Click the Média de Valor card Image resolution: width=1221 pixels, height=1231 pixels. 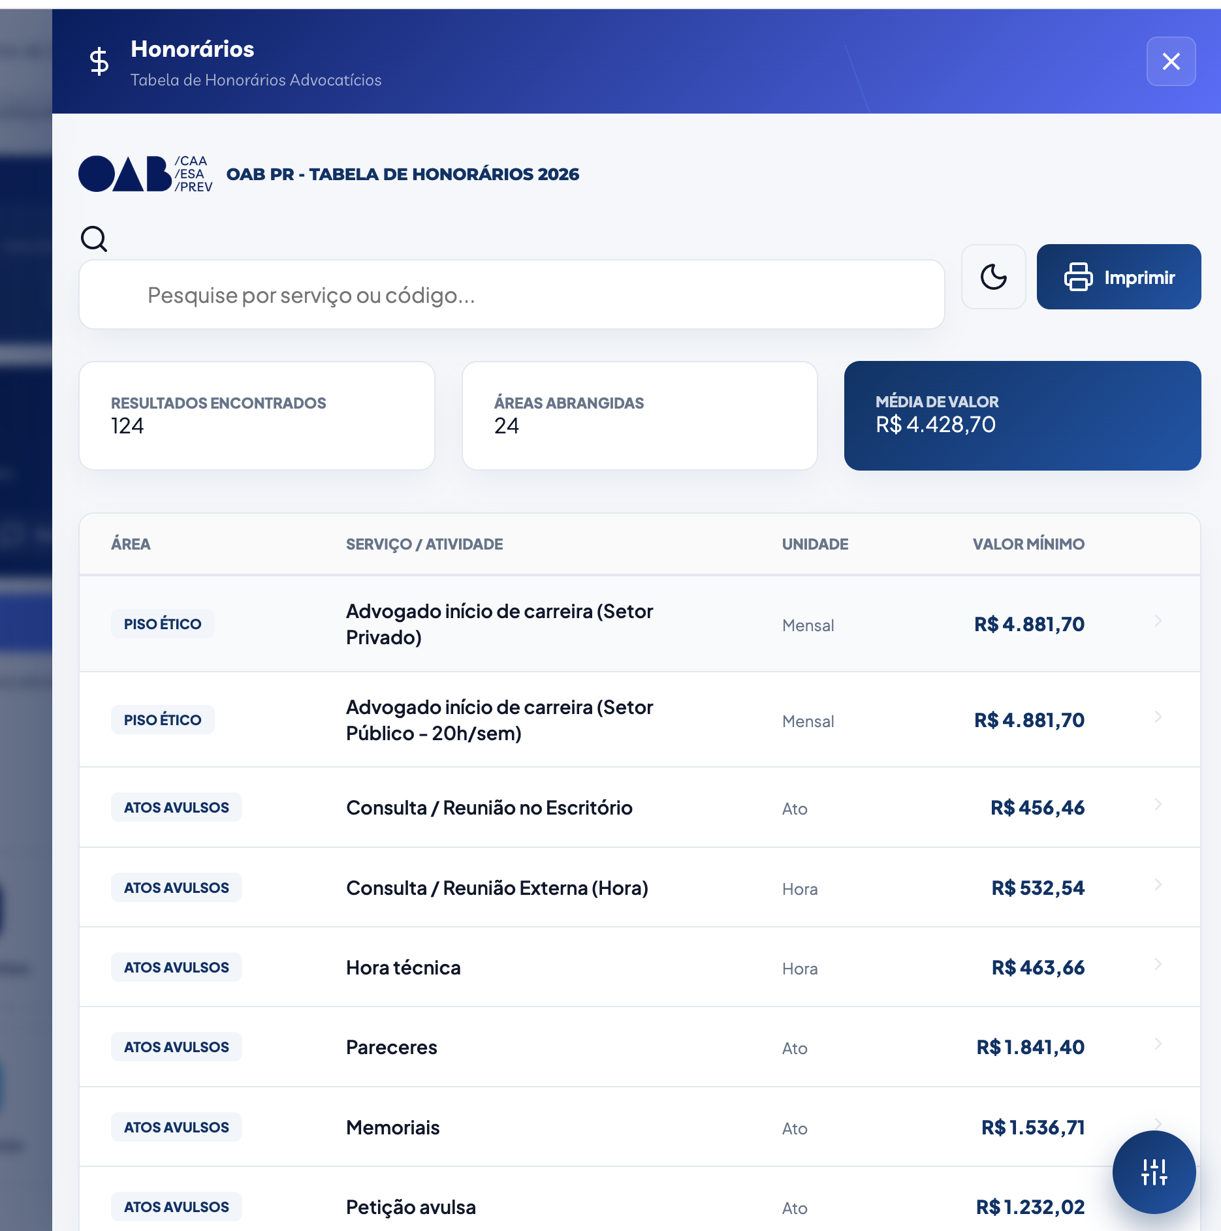1022,416
